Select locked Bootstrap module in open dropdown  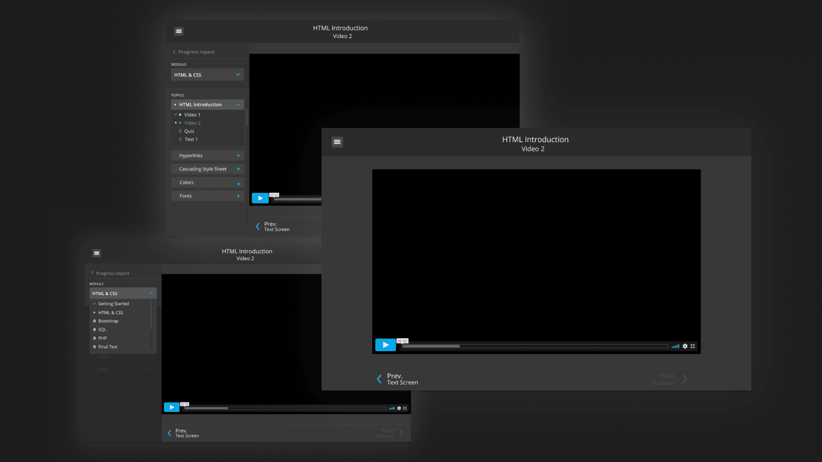(x=108, y=321)
